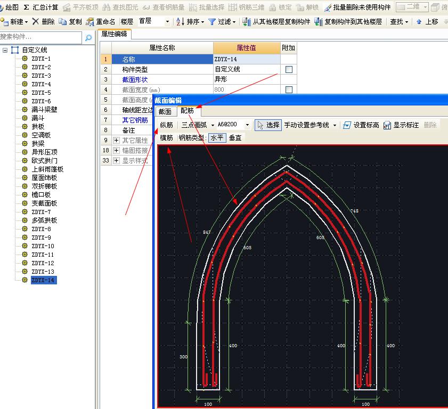Click the 显示标注 icon
The width and height of the screenshot is (448, 409).
(x=387, y=125)
